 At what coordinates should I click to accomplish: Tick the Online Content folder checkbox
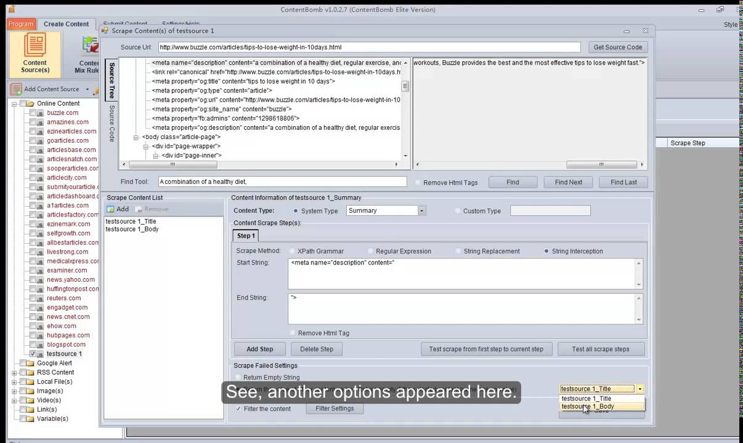pos(23,103)
